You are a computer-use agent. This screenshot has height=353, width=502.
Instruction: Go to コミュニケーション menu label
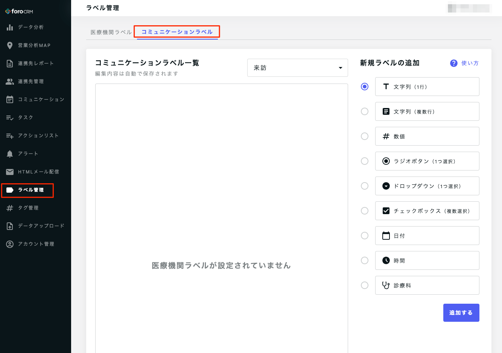coord(41,99)
